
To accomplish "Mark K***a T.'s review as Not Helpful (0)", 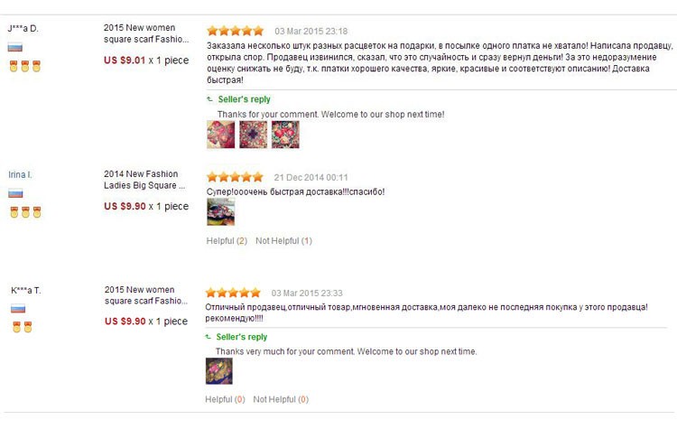I will pyautogui.click(x=281, y=399).
